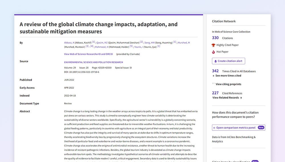The image size is (285, 162).
Task: Open author Mahmood, H profile link
Action: (101, 47)
